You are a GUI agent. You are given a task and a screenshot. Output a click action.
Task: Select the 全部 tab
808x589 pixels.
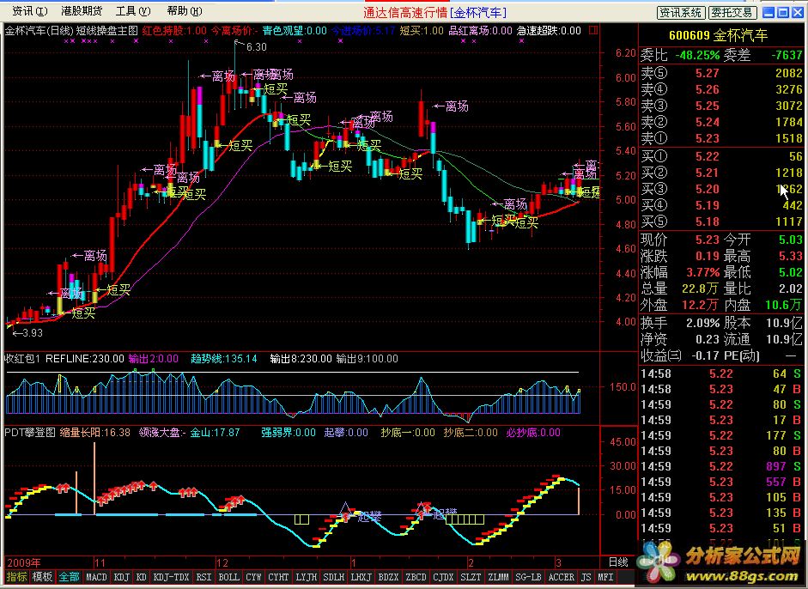coord(69,577)
